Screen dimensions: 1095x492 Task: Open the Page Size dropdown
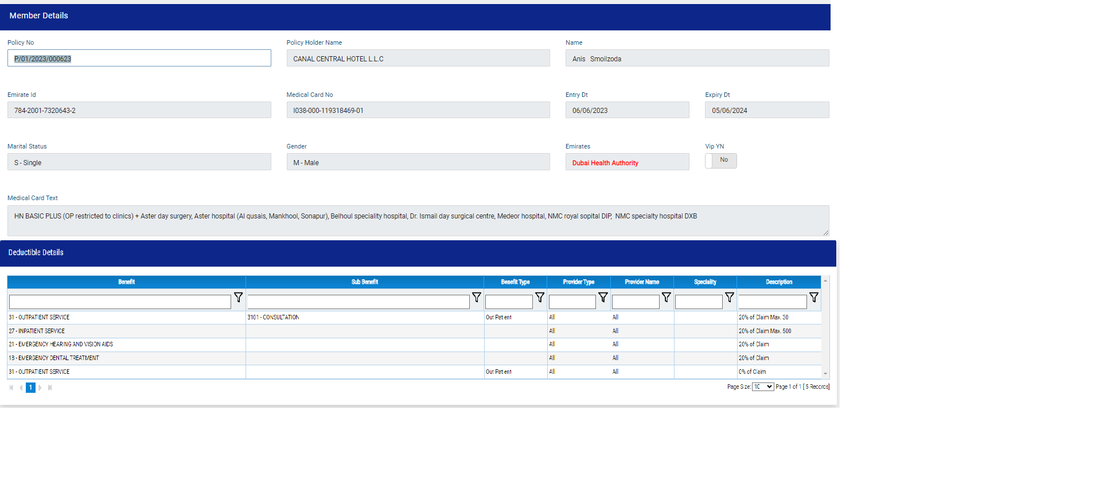point(762,387)
